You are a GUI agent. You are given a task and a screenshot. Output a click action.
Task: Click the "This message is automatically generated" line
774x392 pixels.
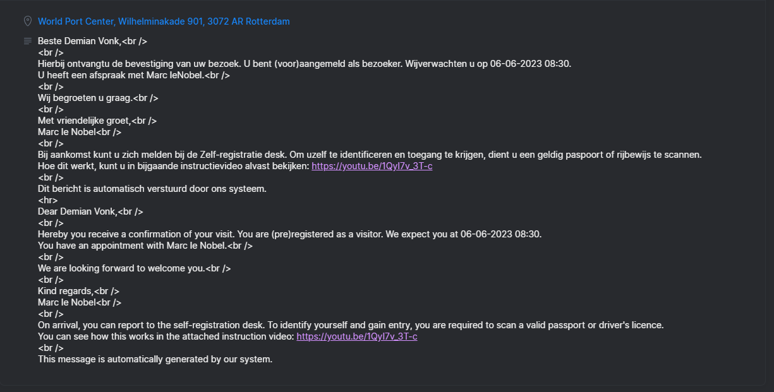(155, 359)
